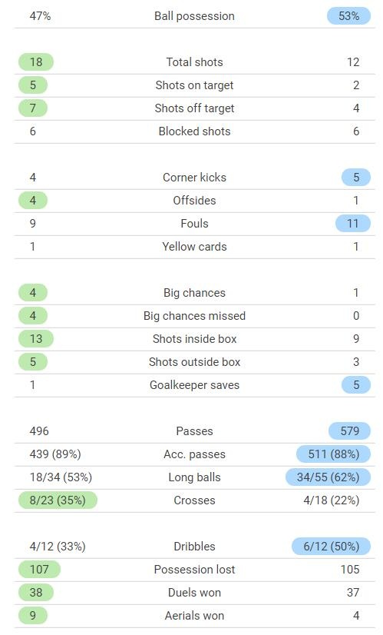This screenshot has width=383, height=635.
Task: Click the 511 (88%) accurate passes badge
Action: [334, 454]
